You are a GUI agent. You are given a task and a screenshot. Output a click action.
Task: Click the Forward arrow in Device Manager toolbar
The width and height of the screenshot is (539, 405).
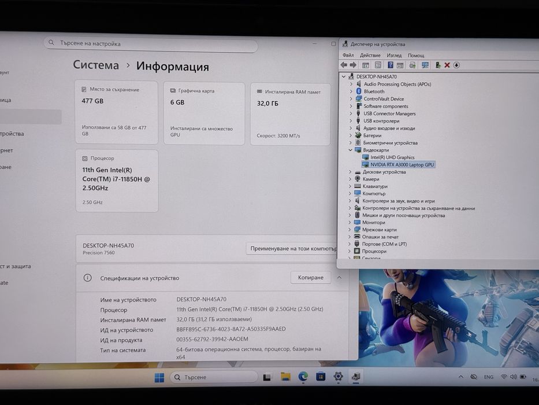[353, 65]
